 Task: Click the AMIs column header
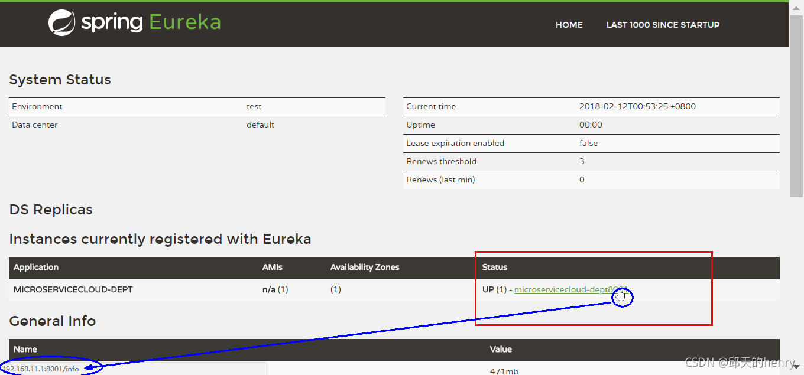pyautogui.click(x=272, y=268)
